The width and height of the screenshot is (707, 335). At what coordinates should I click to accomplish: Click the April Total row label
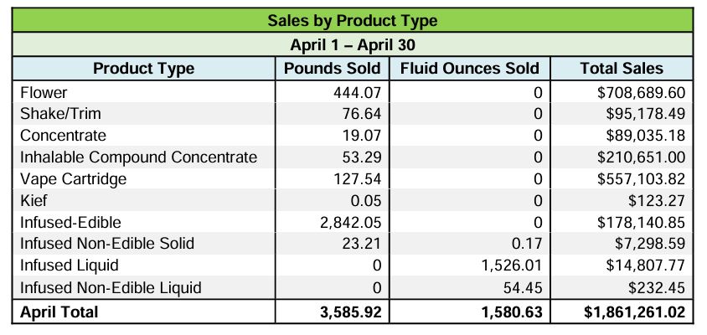click(x=59, y=312)
